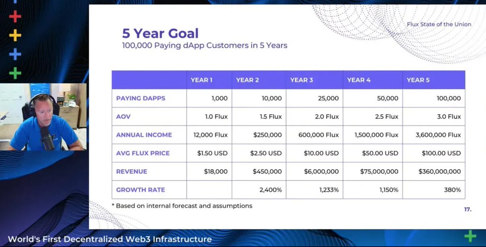Select the YEAR 1 column header
The width and height of the screenshot is (486, 247).
pyautogui.click(x=209, y=80)
